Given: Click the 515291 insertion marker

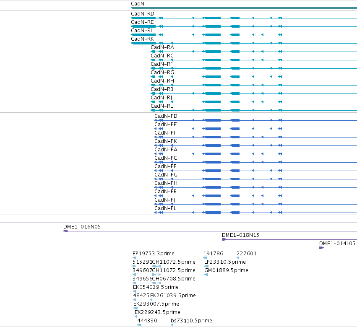Looking at the screenshot, I should [134, 266].
